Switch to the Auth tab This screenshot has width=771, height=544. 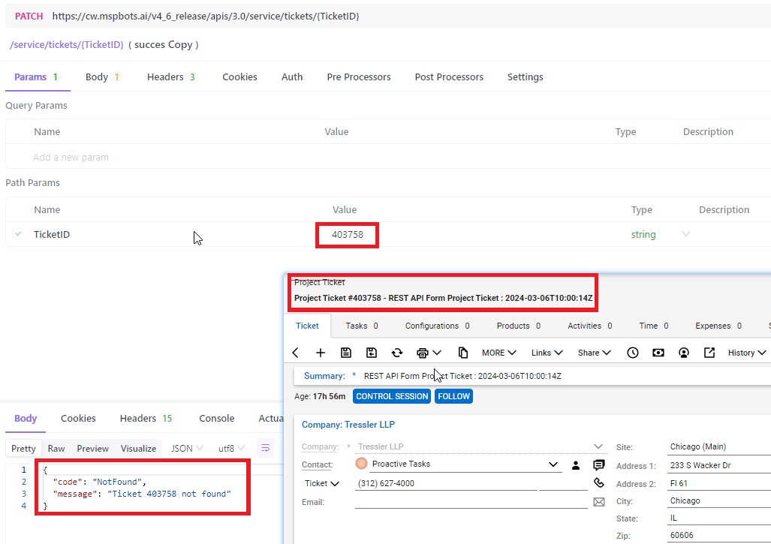[x=292, y=77]
